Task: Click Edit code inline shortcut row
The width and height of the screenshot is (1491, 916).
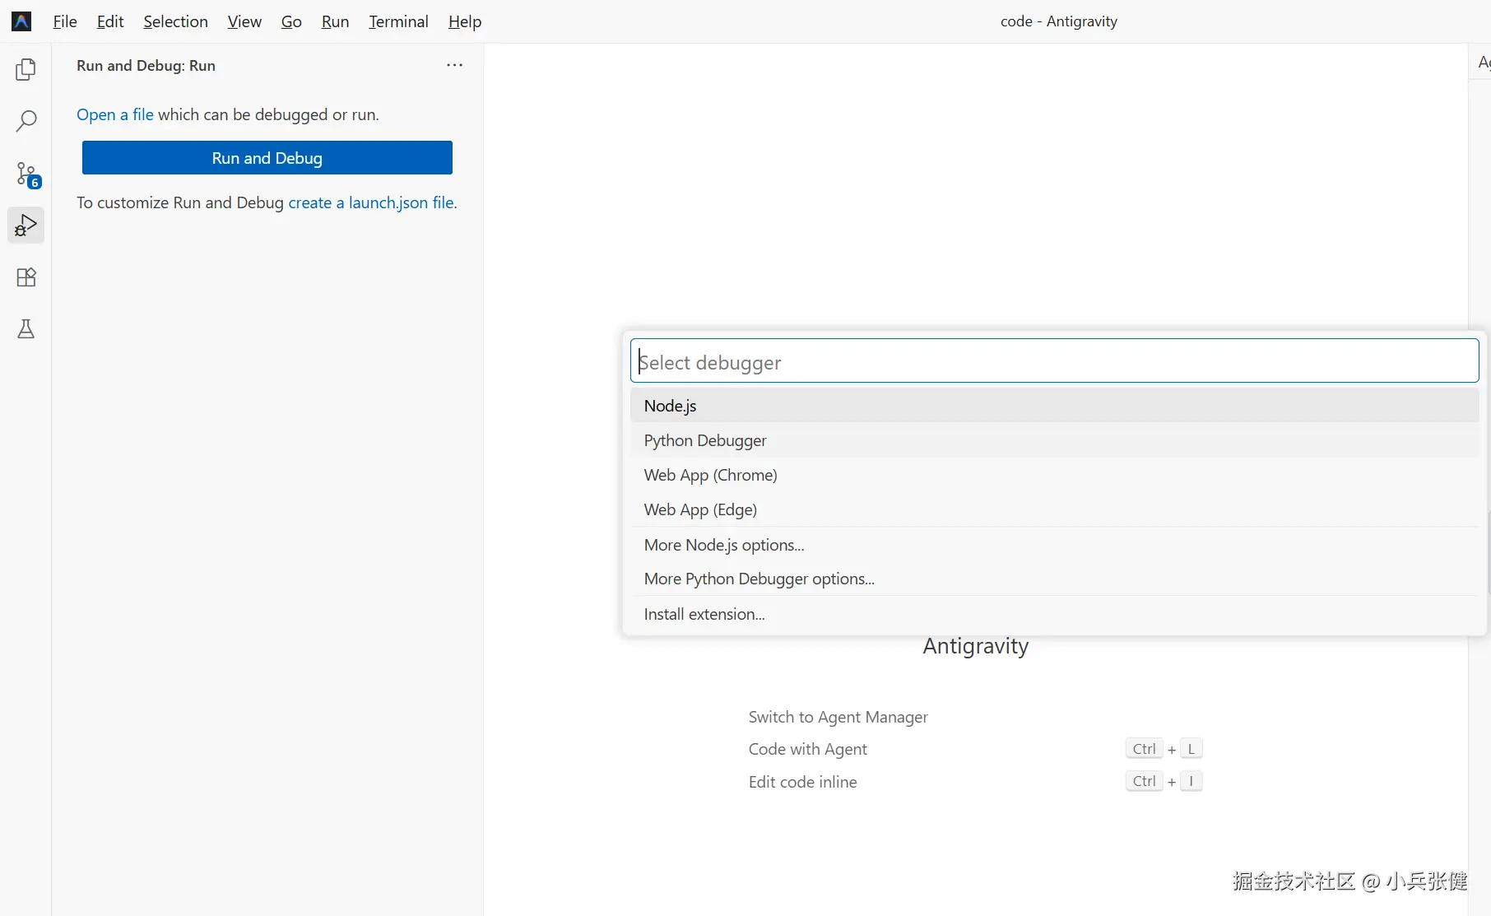Action: 975,782
